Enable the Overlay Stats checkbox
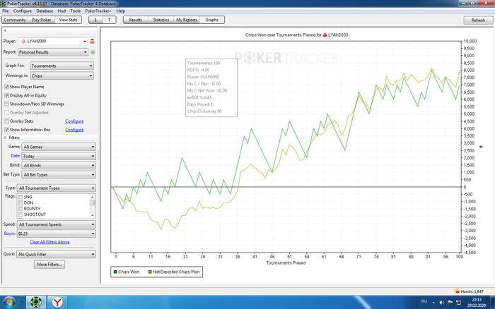Screen dimensions: 495x309 pos(6,121)
